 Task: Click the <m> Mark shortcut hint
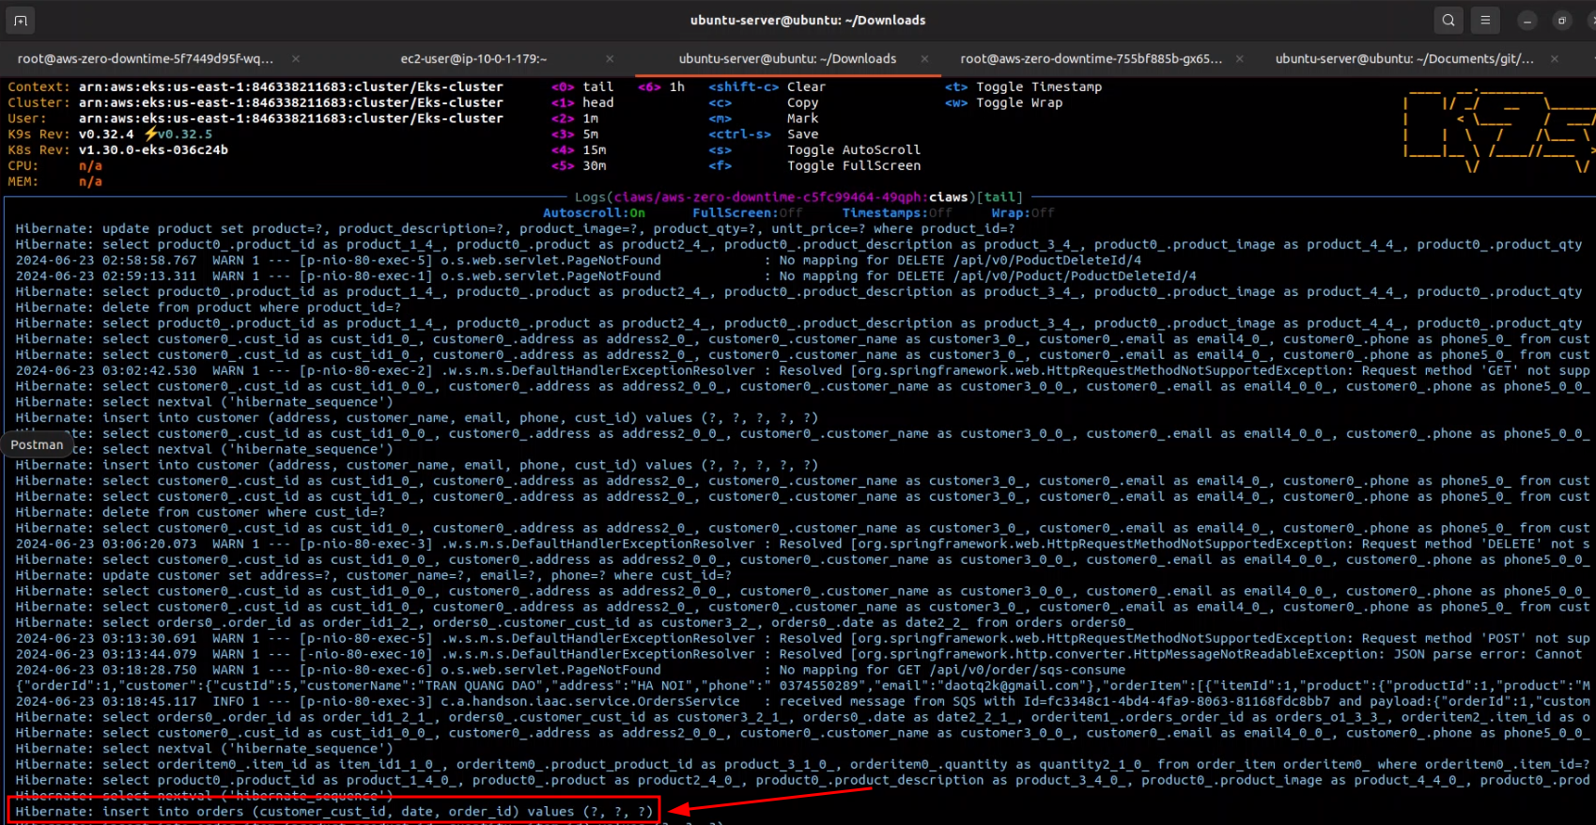(764, 118)
